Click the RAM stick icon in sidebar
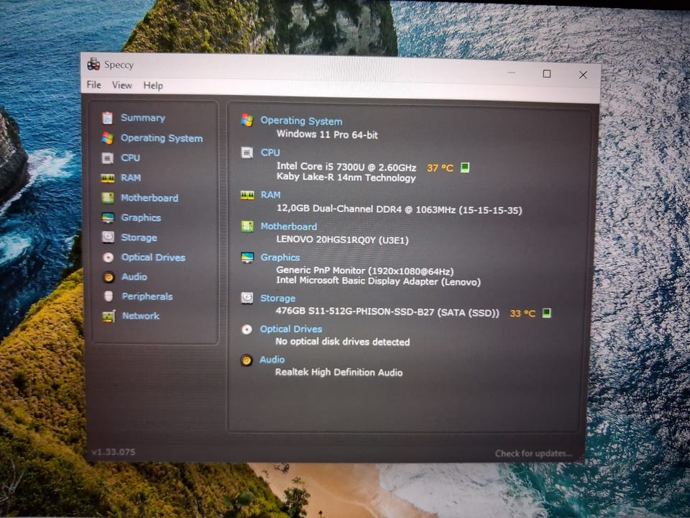Viewport: 690px width, 518px height. 108,178
